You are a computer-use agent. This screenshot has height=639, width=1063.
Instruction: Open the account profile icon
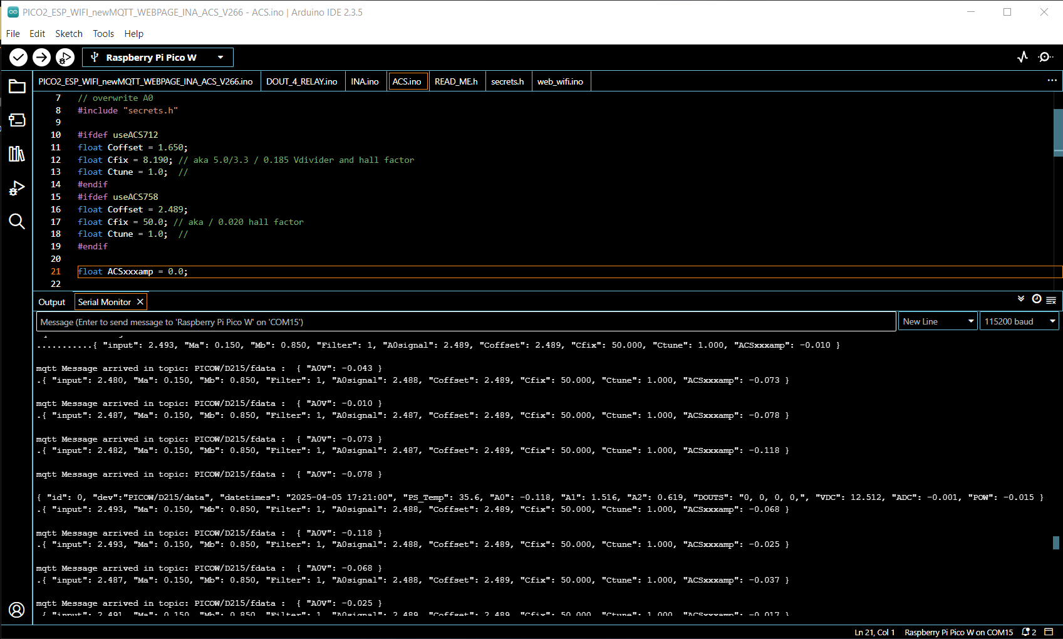17,610
